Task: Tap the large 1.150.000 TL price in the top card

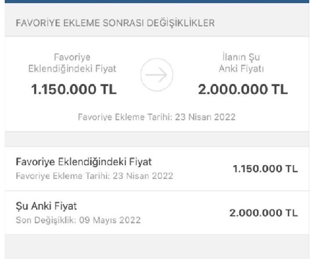Action: pyautogui.click(x=72, y=90)
